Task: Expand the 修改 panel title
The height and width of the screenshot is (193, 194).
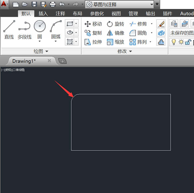Action: (x=125, y=51)
